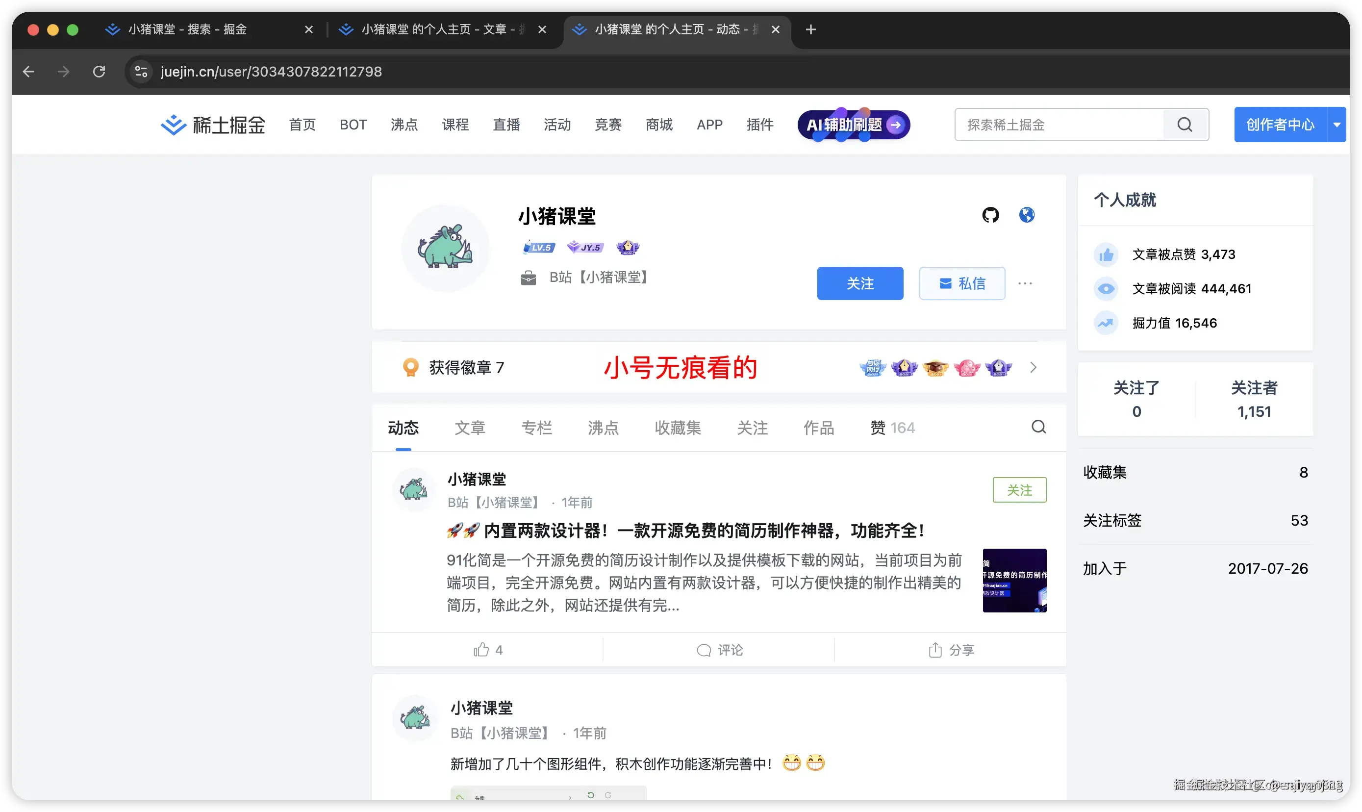Image resolution: width=1362 pixels, height=812 pixels.
Task: Expand the badge list with the chevron
Action: (x=1033, y=367)
